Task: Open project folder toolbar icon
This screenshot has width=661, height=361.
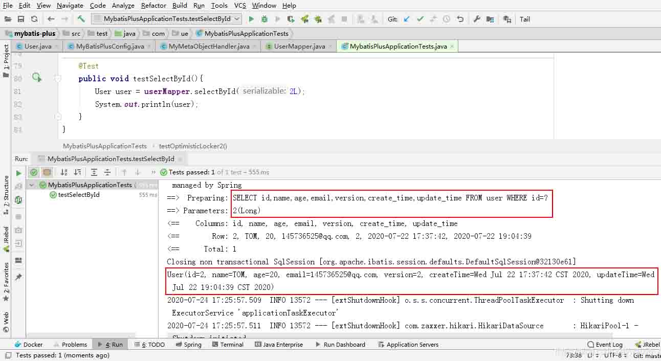Action: click(x=8, y=19)
